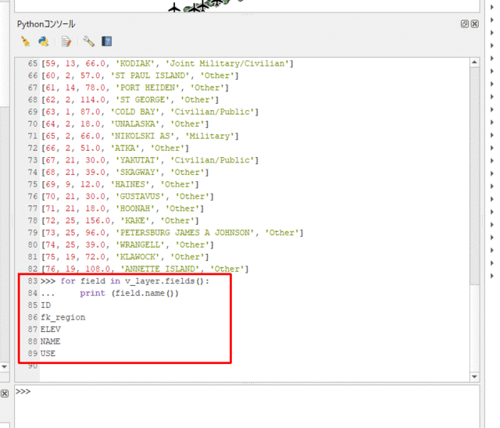Screen dimensions: 500x428
Task: Click the output line with 'NIKOLSKI AS'
Action: coord(140,136)
